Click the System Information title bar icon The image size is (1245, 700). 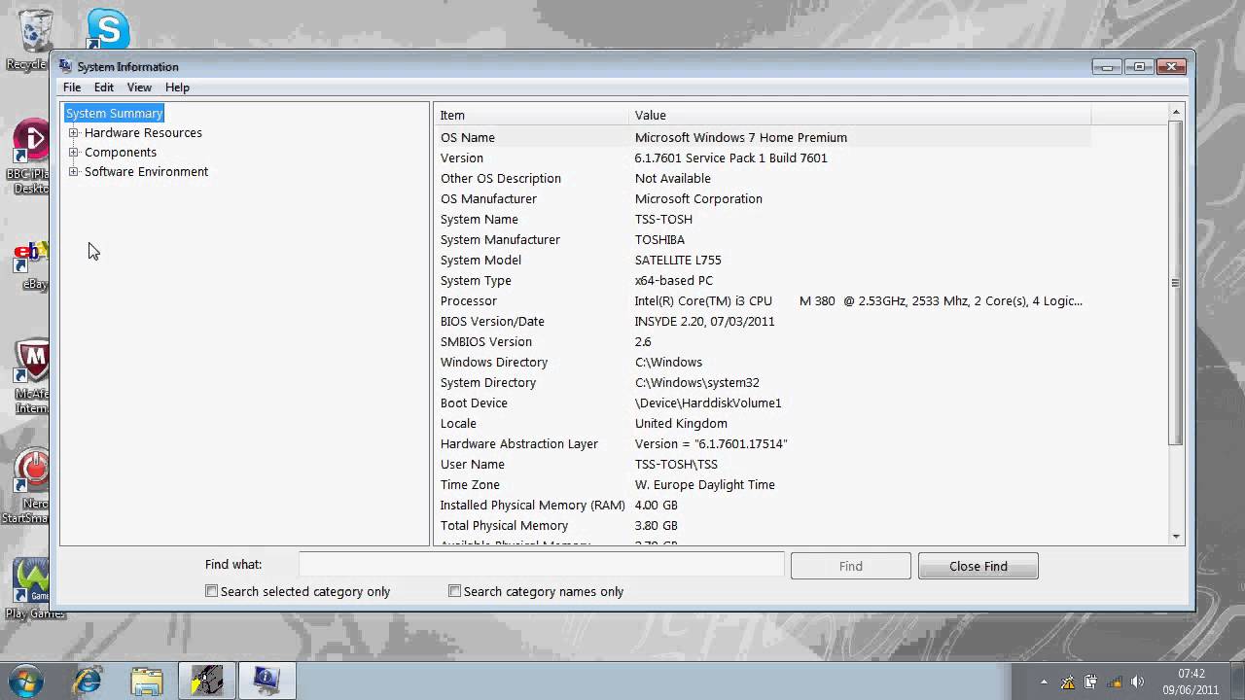click(65, 66)
